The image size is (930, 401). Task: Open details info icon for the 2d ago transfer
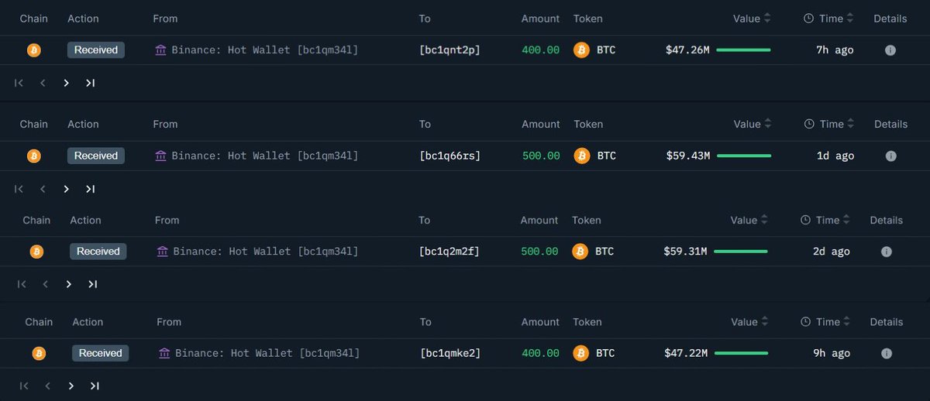pos(887,252)
